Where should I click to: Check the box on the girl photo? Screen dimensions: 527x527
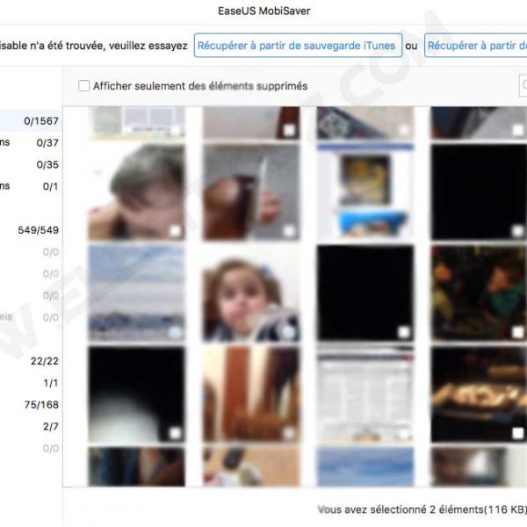tap(288, 332)
